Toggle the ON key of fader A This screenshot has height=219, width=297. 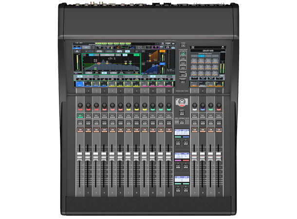pos(195,130)
